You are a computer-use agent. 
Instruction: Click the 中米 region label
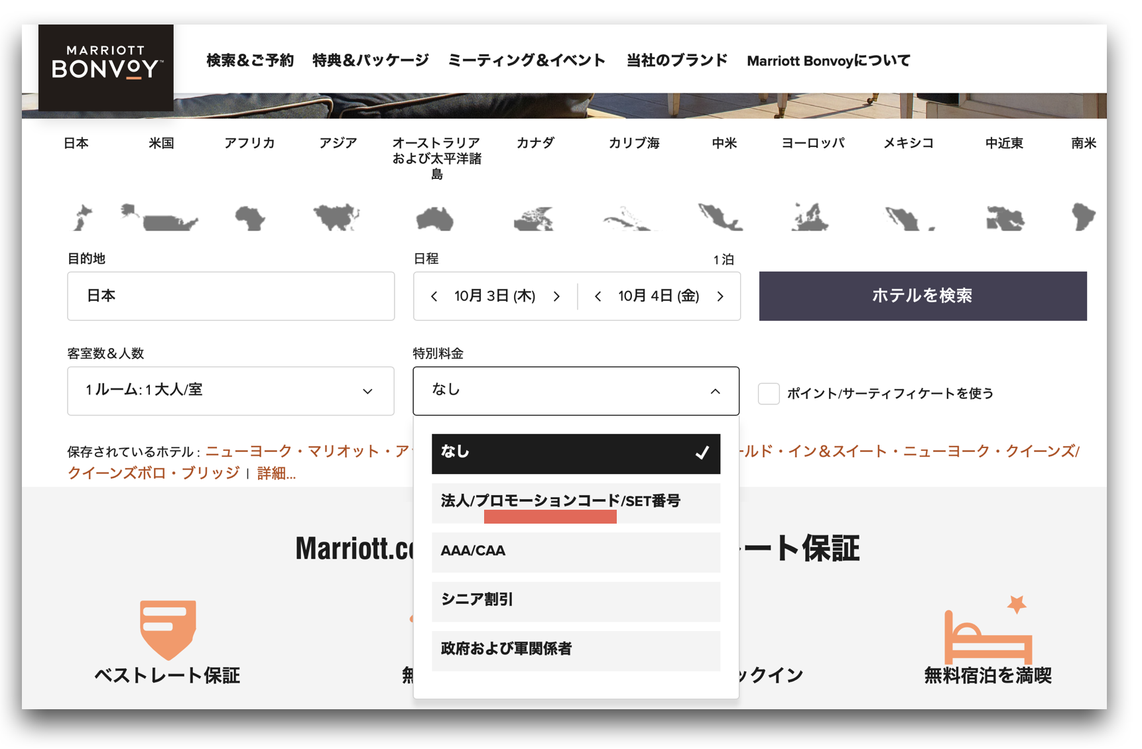pos(724,143)
